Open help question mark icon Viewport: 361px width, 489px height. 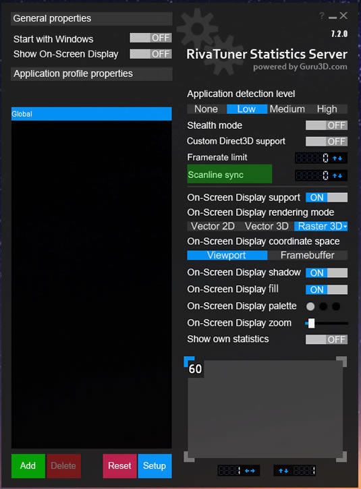pyautogui.click(x=322, y=16)
